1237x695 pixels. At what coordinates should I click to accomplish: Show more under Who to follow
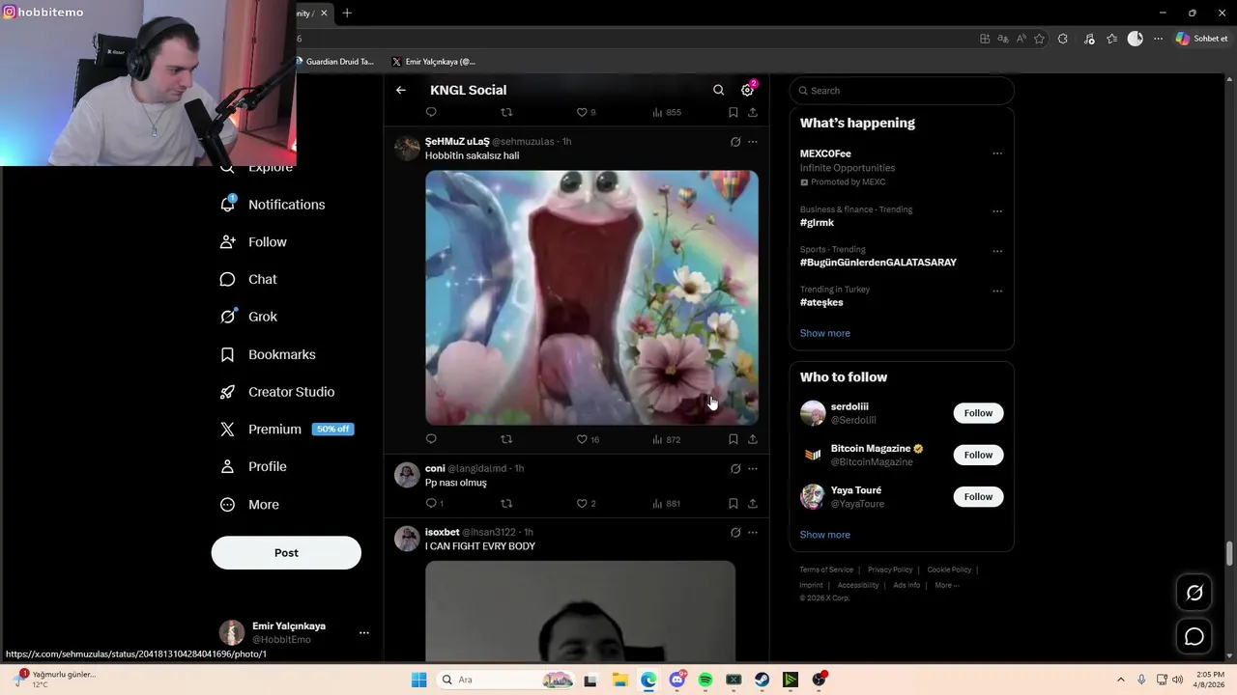coord(825,535)
